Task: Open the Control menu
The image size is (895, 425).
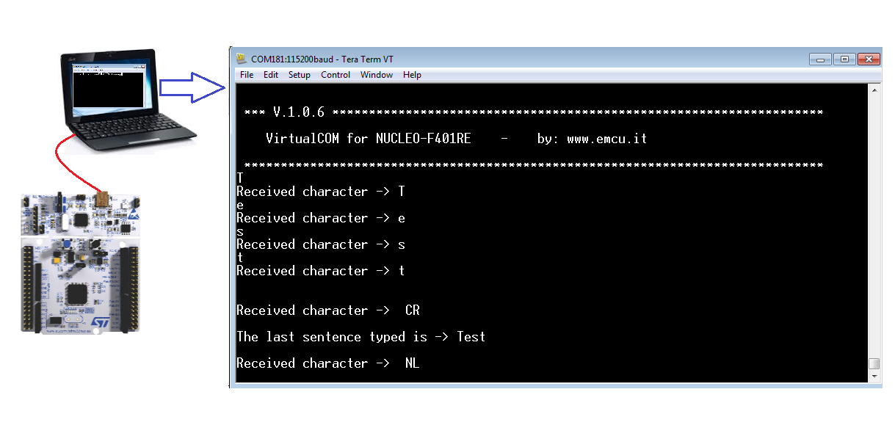Action: (336, 75)
